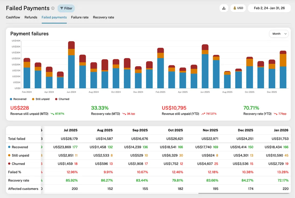Open the USD currency selector

point(238,8)
